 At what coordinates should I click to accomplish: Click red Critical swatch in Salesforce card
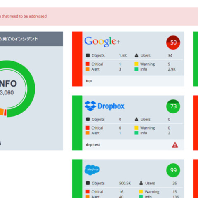pyautogui.click(x=87, y=191)
